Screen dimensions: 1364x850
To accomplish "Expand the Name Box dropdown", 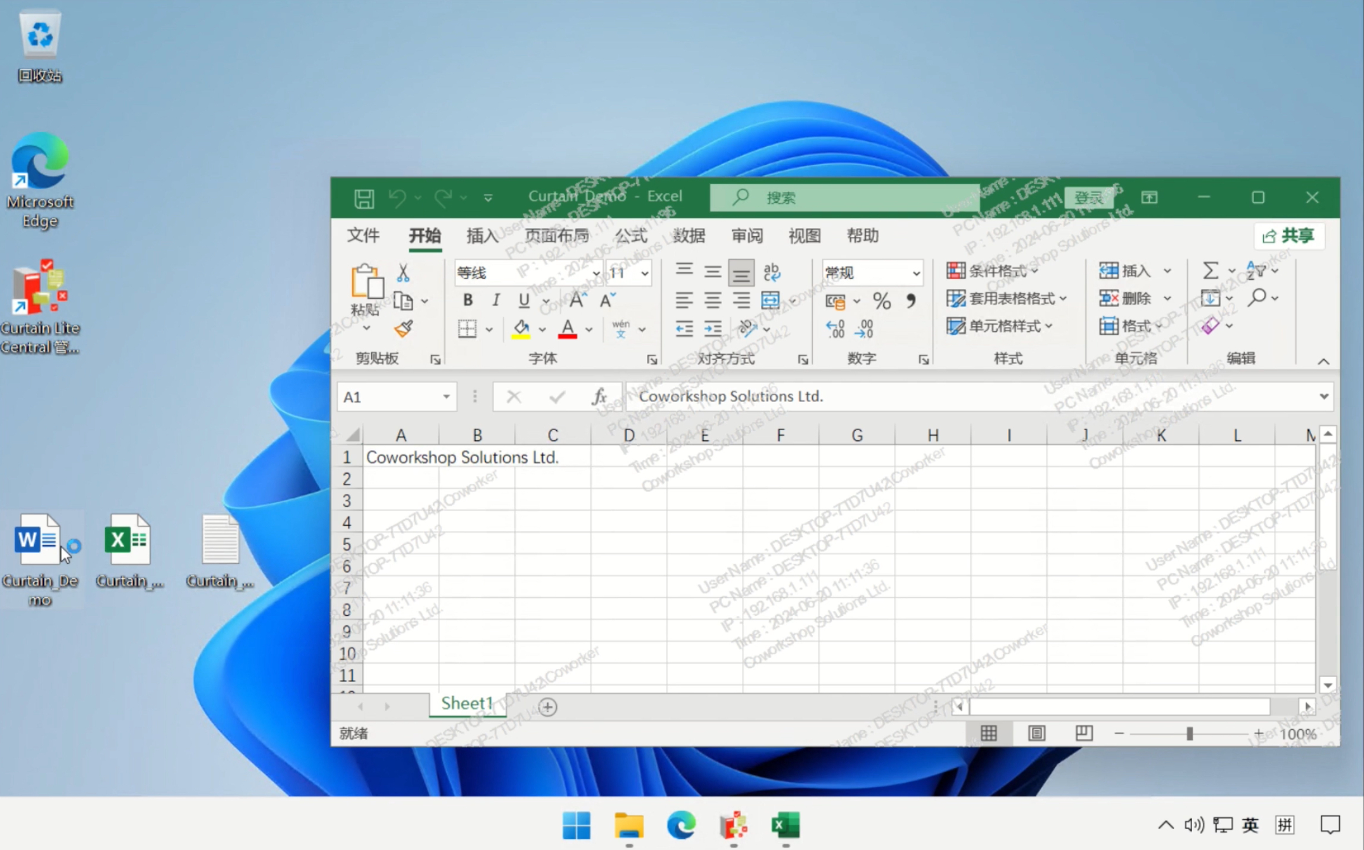I will pos(446,397).
